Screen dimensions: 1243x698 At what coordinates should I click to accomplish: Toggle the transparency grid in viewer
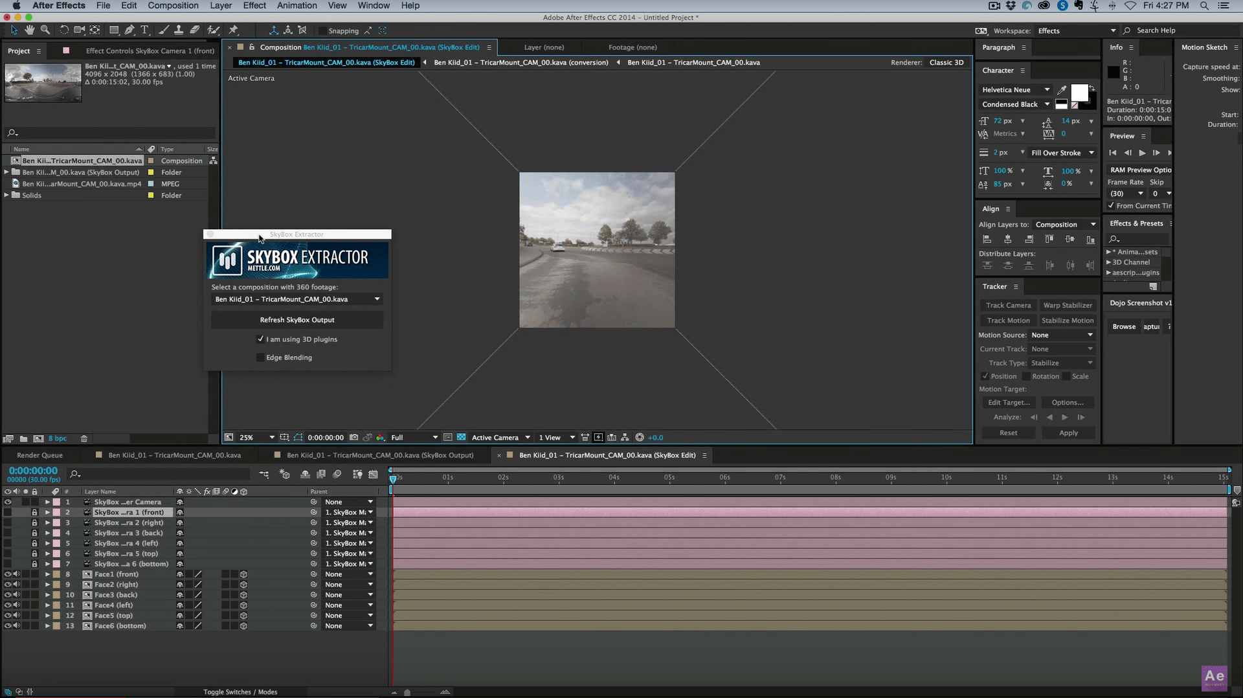coord(461,438)
